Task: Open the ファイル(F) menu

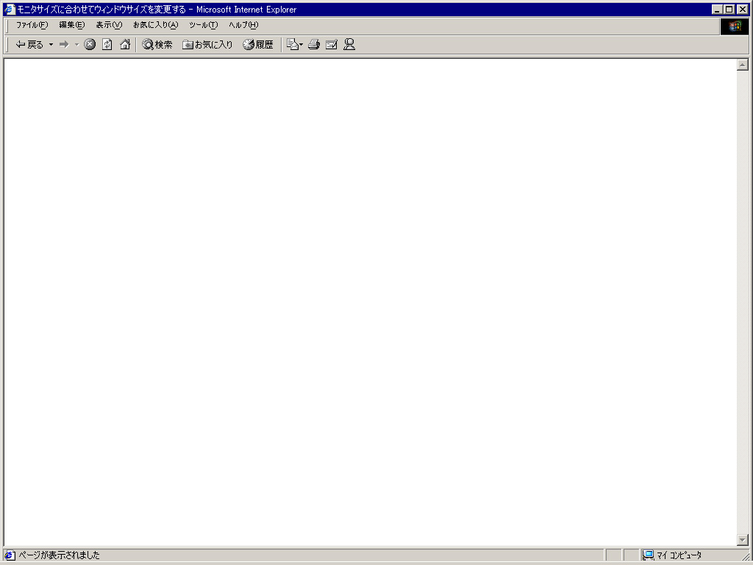Action: (x=32, y=25)
